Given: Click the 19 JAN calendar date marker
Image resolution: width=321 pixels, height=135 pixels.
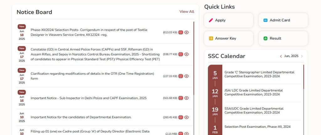Looking at the screenshot, I should [215, 111].
